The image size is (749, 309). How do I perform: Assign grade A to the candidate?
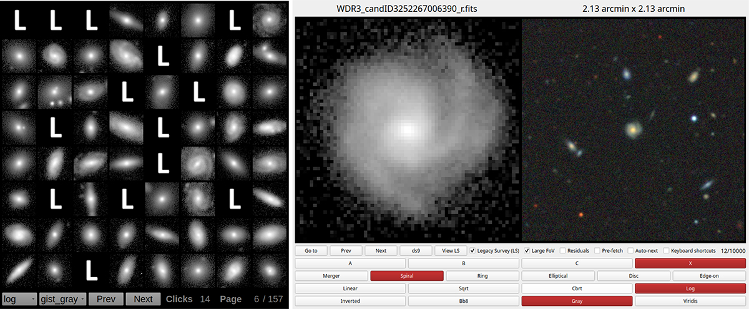point(350,263)
